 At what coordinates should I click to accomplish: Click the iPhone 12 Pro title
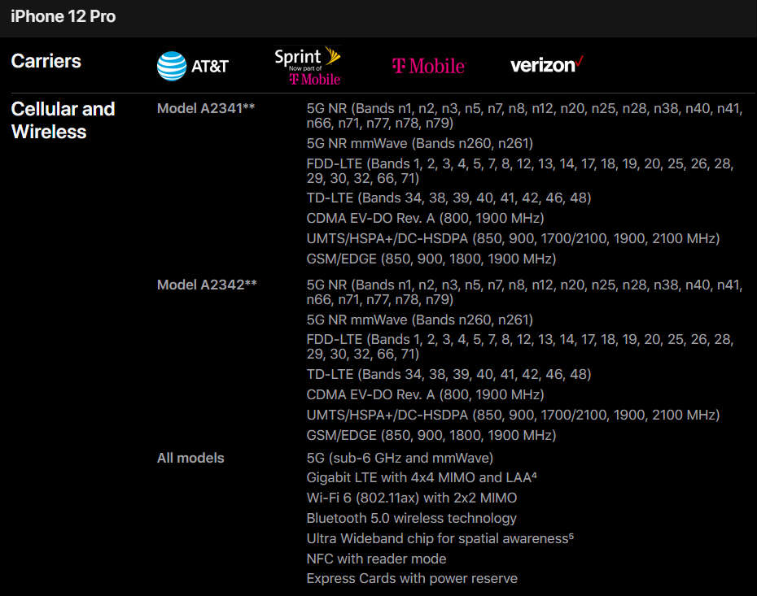[63, 16]
